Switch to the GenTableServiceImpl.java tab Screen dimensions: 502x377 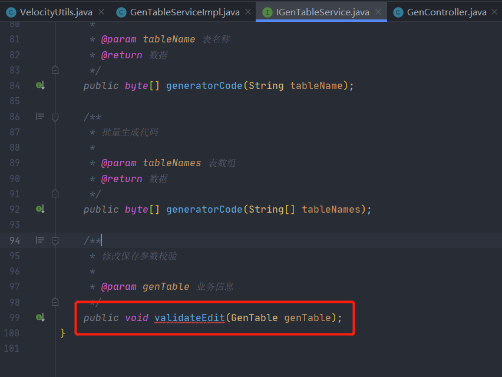pos(185,12)
